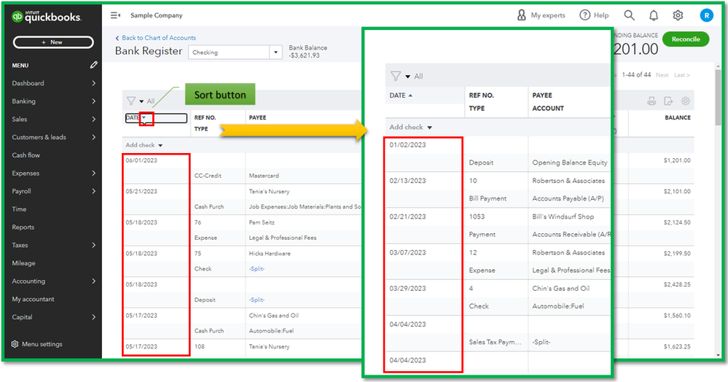Open the filter funnel in background register
The image size is (728, 382).
tap(131, 101)
